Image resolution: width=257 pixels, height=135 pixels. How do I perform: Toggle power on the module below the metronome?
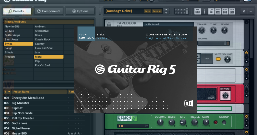(x=246, y=70)
